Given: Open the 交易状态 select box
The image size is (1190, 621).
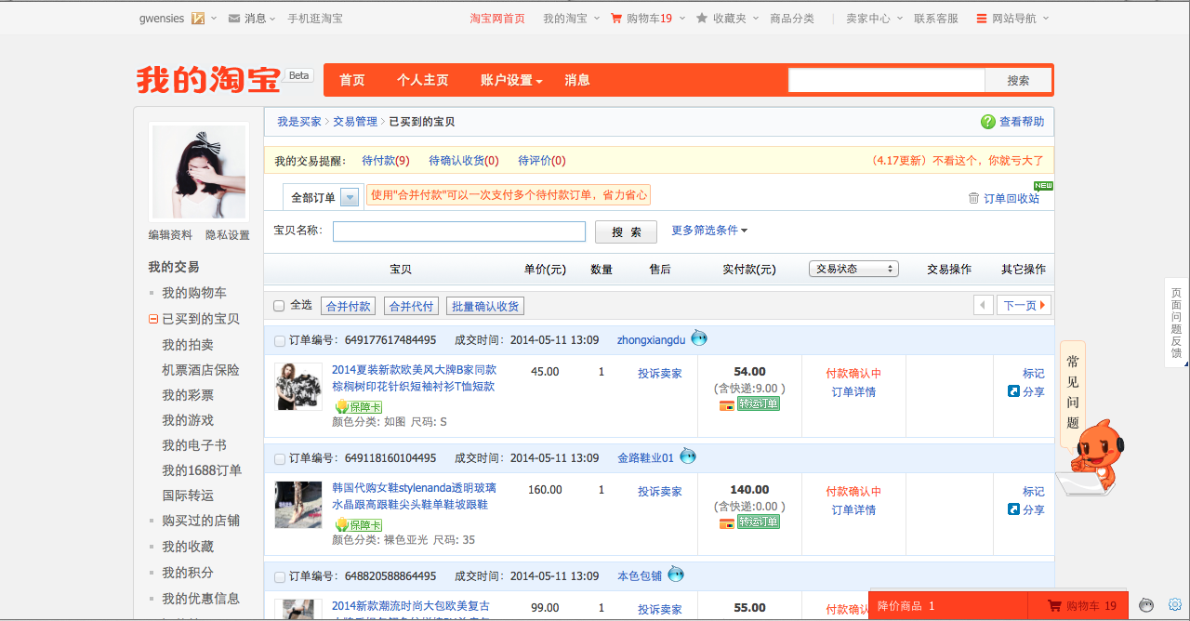Looking at the screenshot, I should coord(853,269).
